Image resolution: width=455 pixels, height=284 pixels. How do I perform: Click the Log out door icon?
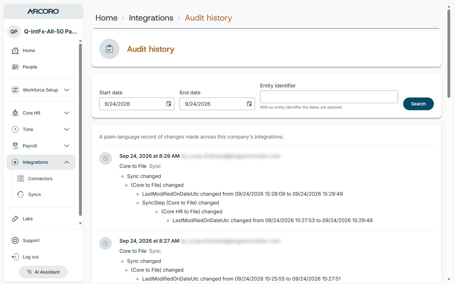pyautogui.click(x=15, y=257)
